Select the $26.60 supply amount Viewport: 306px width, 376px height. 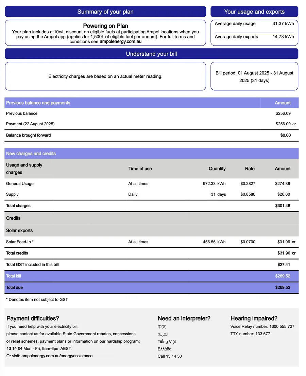click(x=284, y=195)
